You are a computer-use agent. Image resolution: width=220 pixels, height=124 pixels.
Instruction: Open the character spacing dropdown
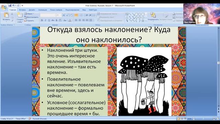click(60, 20)
